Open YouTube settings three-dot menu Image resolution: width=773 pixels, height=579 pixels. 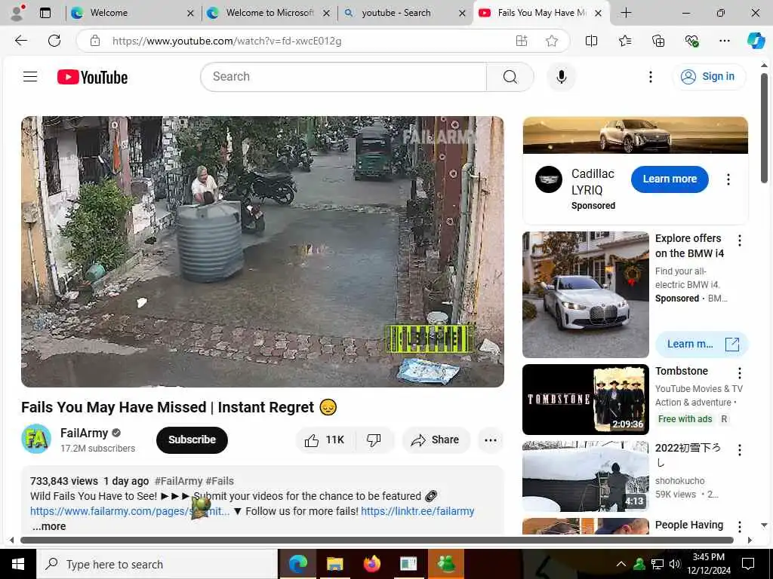pyautogui.click(x=650, y=77)
